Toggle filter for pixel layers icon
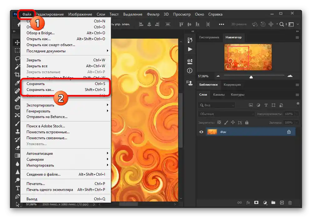Image resolution: width=312 pixels, height=218 pixels. (x=251, y=105)
